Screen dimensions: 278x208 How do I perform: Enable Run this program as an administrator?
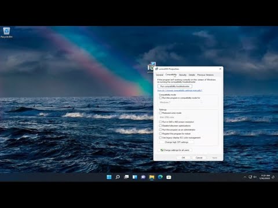(x=160, y=129)
